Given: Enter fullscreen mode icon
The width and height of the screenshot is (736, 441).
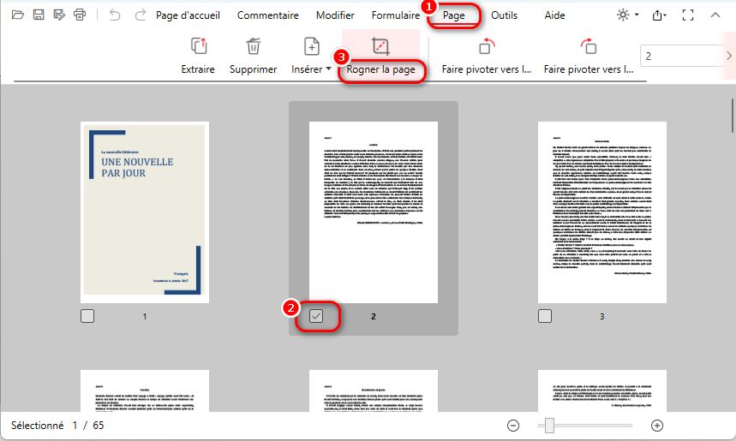Looking at the screenshot, I should [687, 15].
